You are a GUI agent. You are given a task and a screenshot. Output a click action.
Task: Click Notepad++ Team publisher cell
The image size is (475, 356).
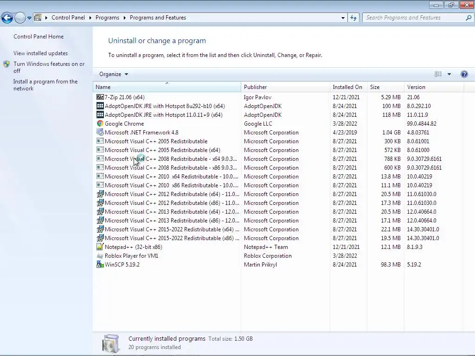(x=266, y=247)
